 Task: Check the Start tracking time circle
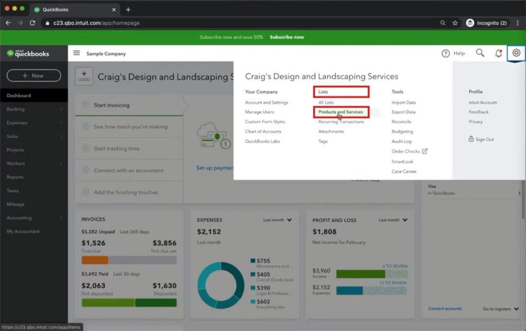85,148
